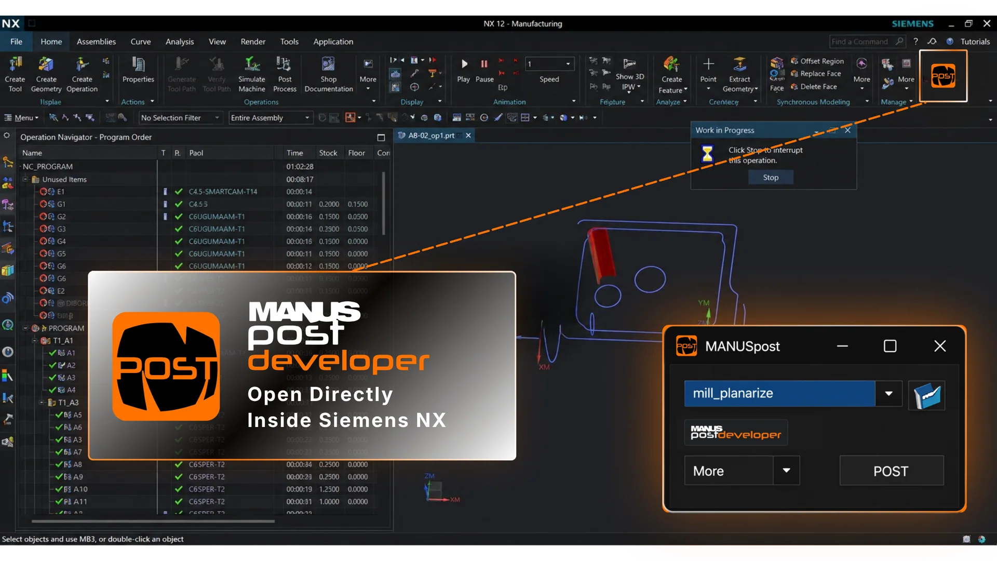This screenshot has height=561, width=997.
Task: Click the blue folder icon in MANUSpost dialog
Action: tap(926, 395)
